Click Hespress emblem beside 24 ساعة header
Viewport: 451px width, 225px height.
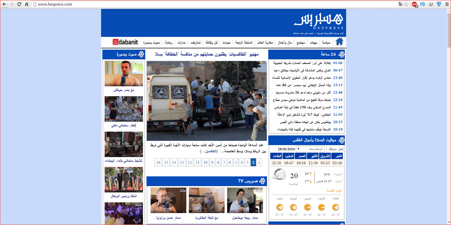[342, 54]
